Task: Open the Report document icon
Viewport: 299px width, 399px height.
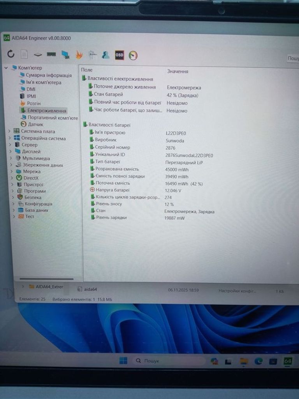Action: coord(24,54)
